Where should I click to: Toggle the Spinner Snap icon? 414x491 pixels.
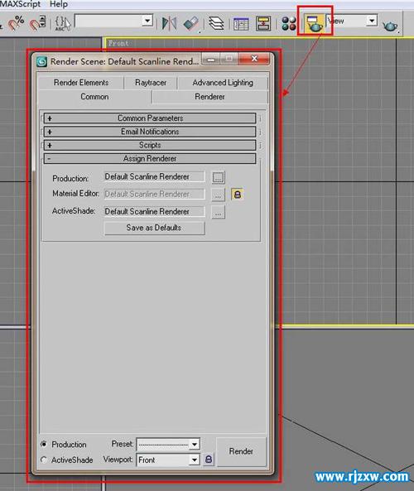click(37, 23)
